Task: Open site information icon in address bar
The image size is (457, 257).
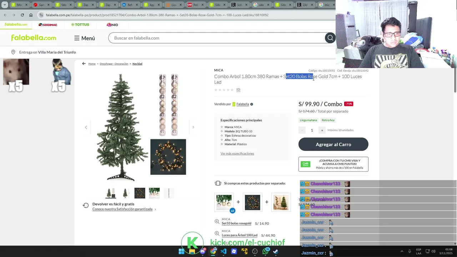Action: (x=41, y=15)
